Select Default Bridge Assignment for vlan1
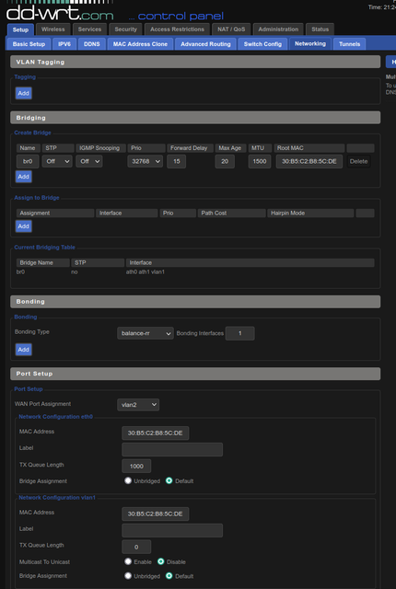This screenshot has width=396, height=589. [x=169, y=575]
